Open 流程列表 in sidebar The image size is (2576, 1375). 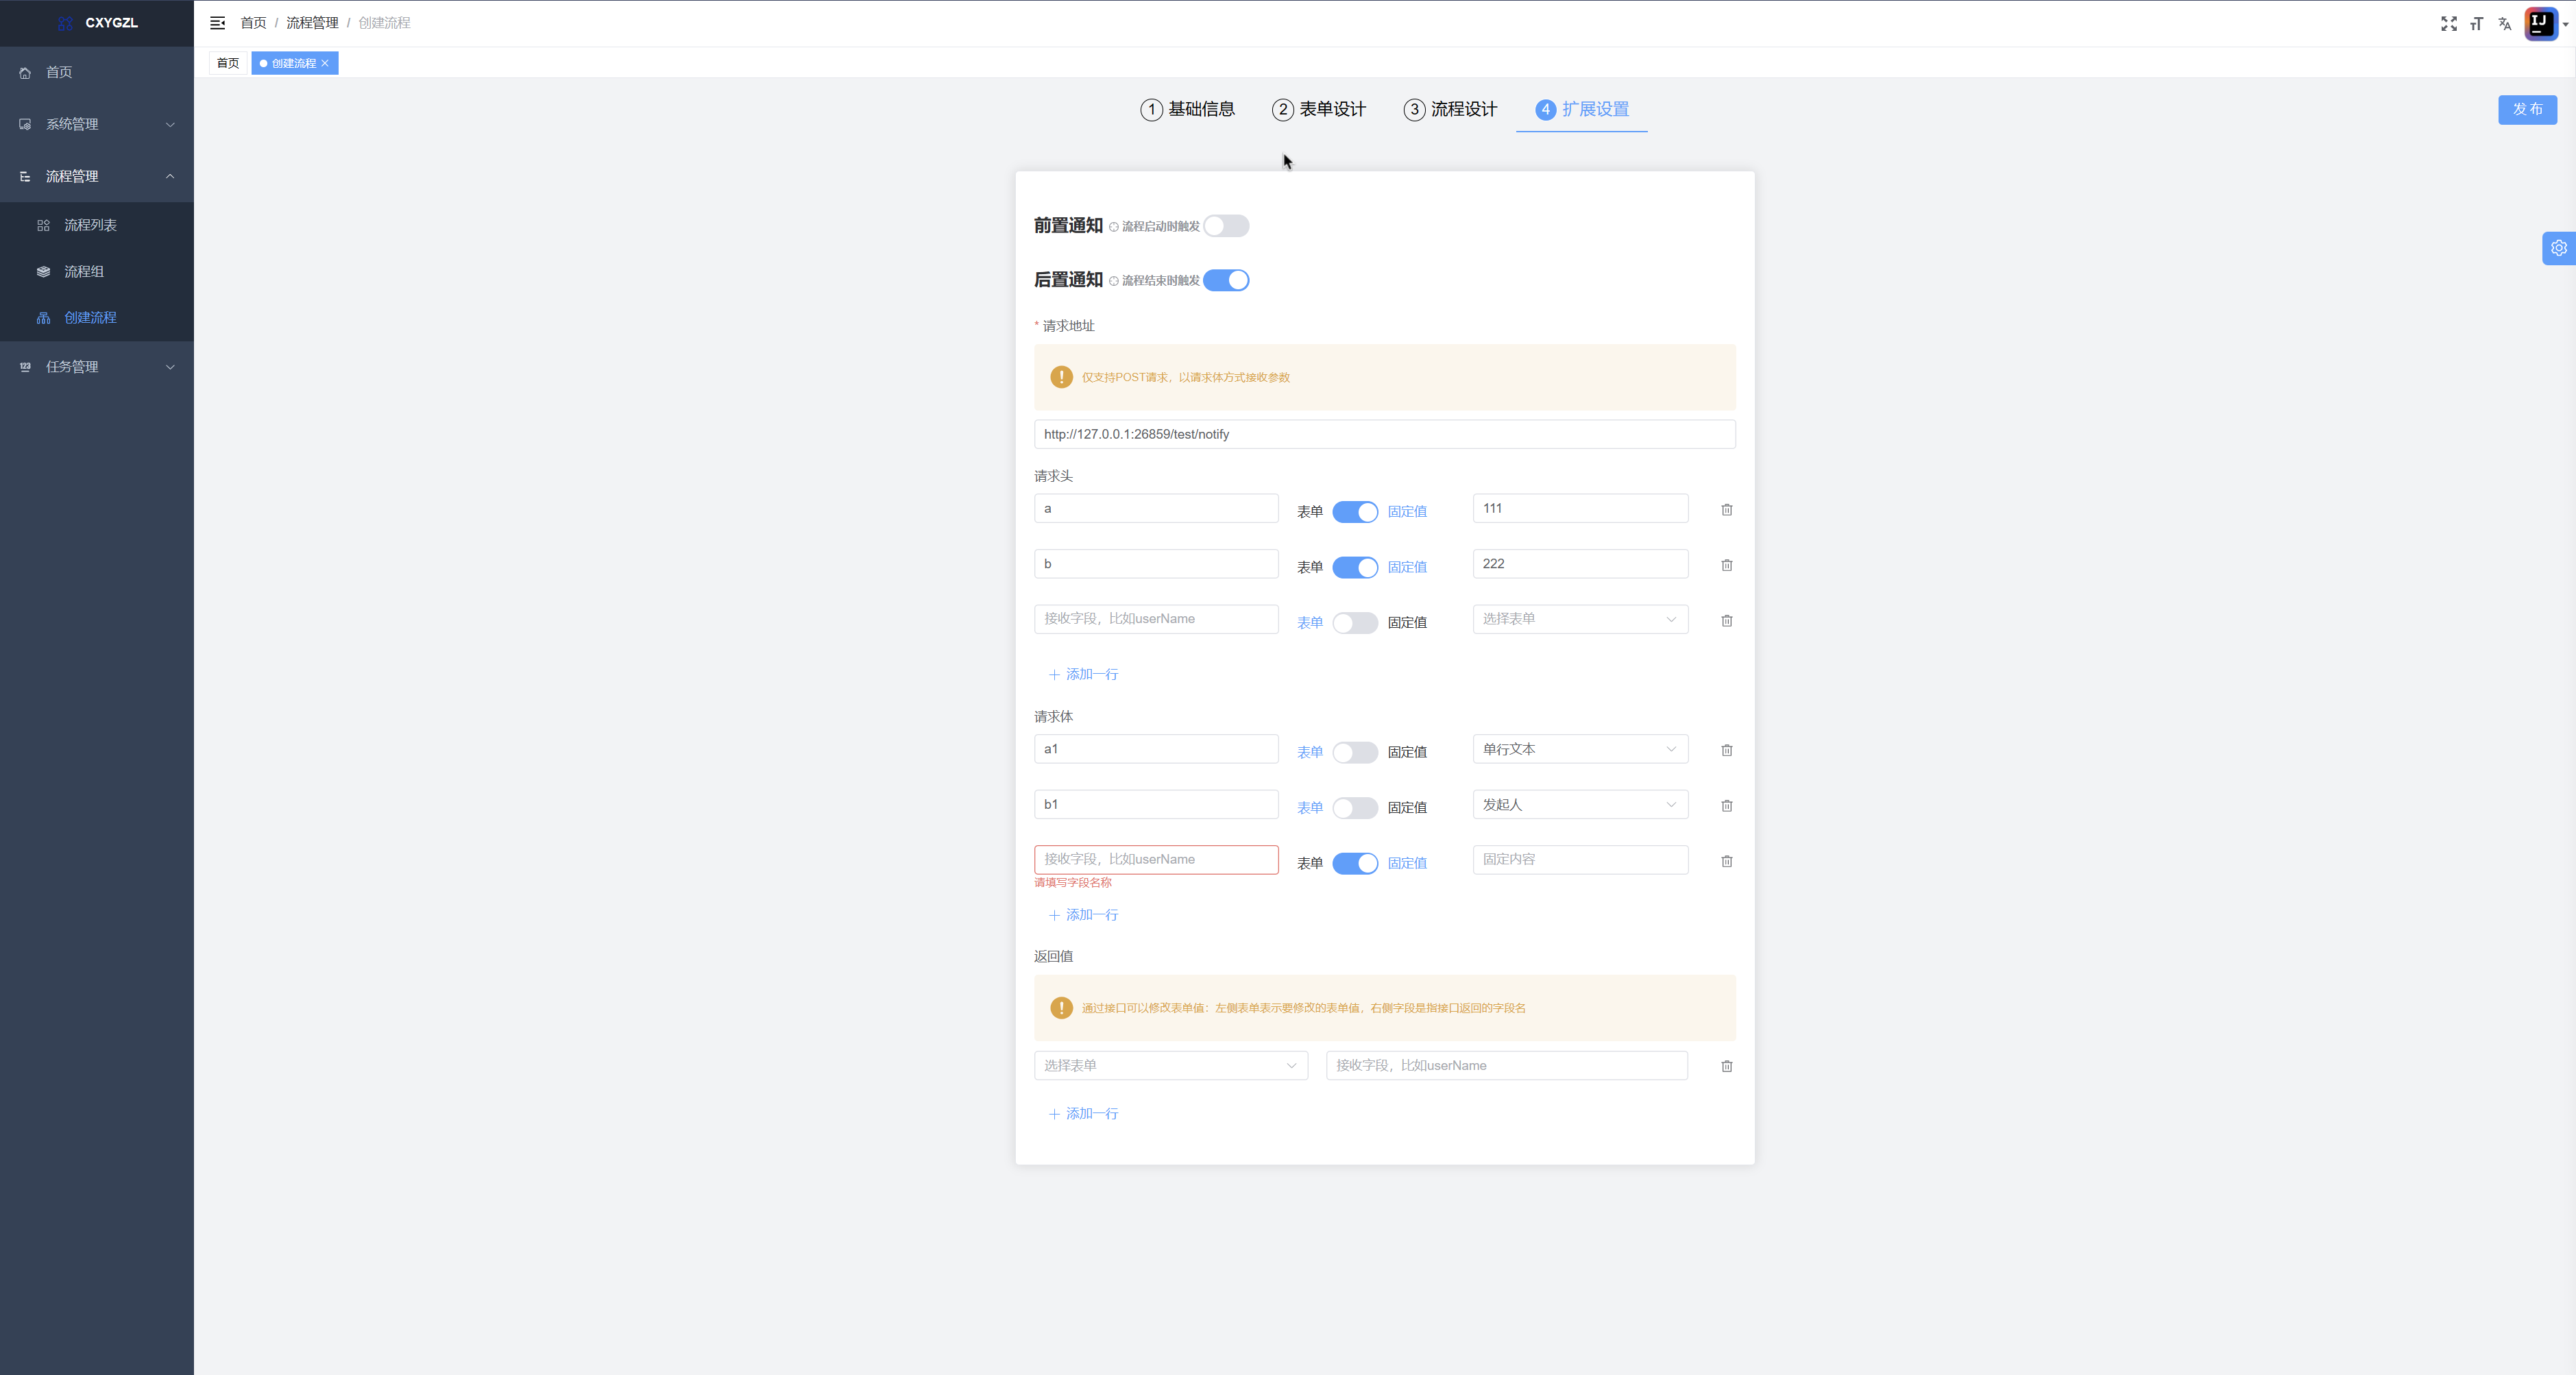pyautogui.click(x=97, y=225)
